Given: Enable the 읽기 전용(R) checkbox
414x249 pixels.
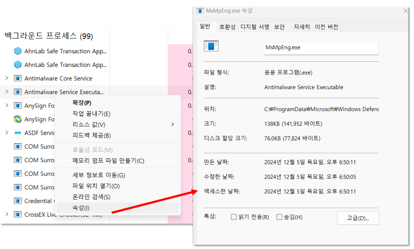Looking at the screenshot, I should 234,217.
